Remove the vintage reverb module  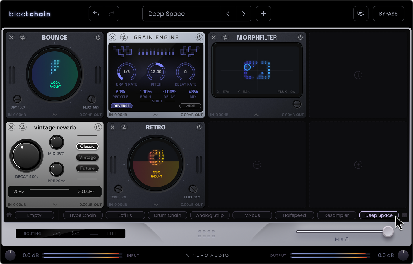(11, 127)
